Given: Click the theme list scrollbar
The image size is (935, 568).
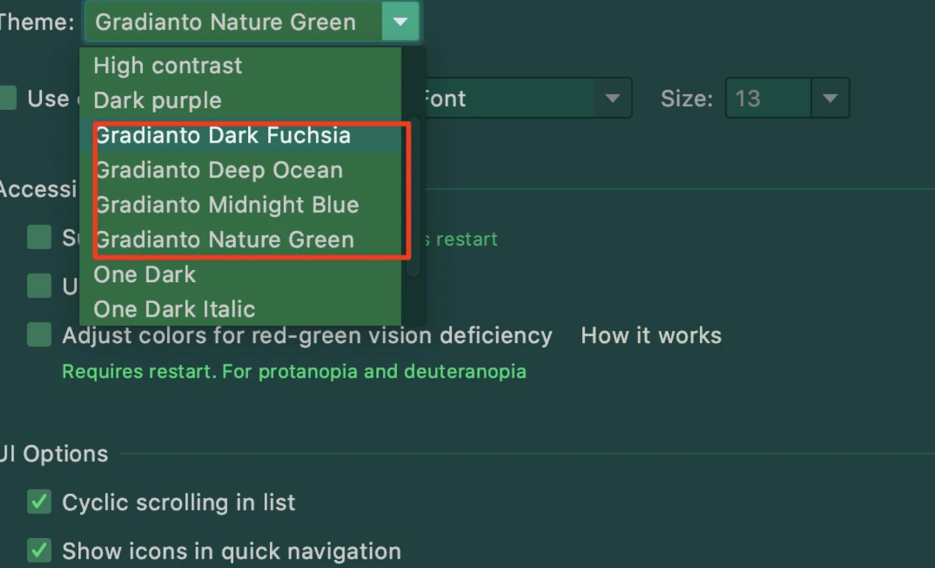Looking at the screenshot, I should tap(414, 197).
